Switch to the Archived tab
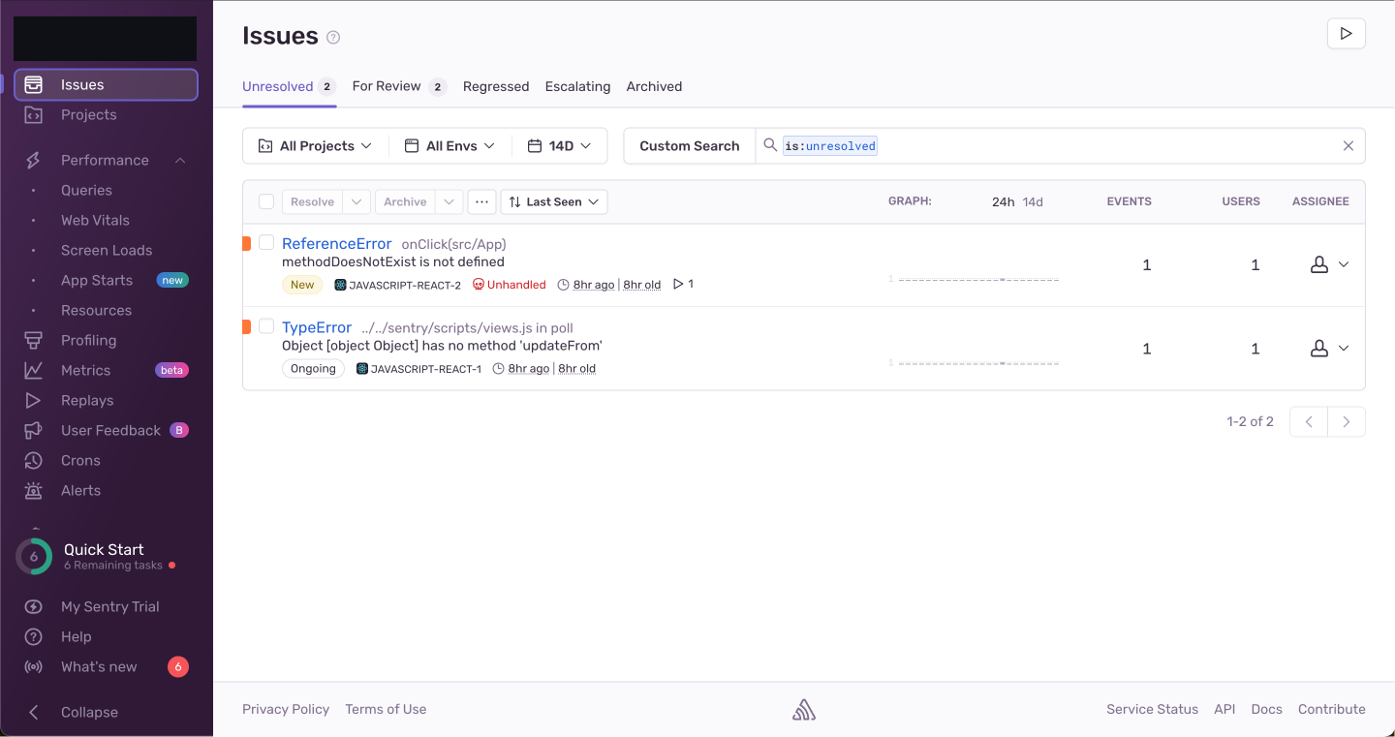The image size is (1395, 737). [x=654, y=86]
